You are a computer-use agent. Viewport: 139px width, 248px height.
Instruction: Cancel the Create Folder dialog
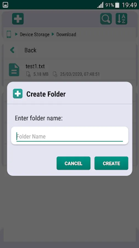coord(73,163)
